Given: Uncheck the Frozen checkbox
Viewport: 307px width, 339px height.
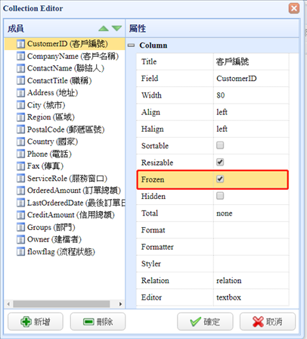Looking at the screenshot, I should coord(220,179).
